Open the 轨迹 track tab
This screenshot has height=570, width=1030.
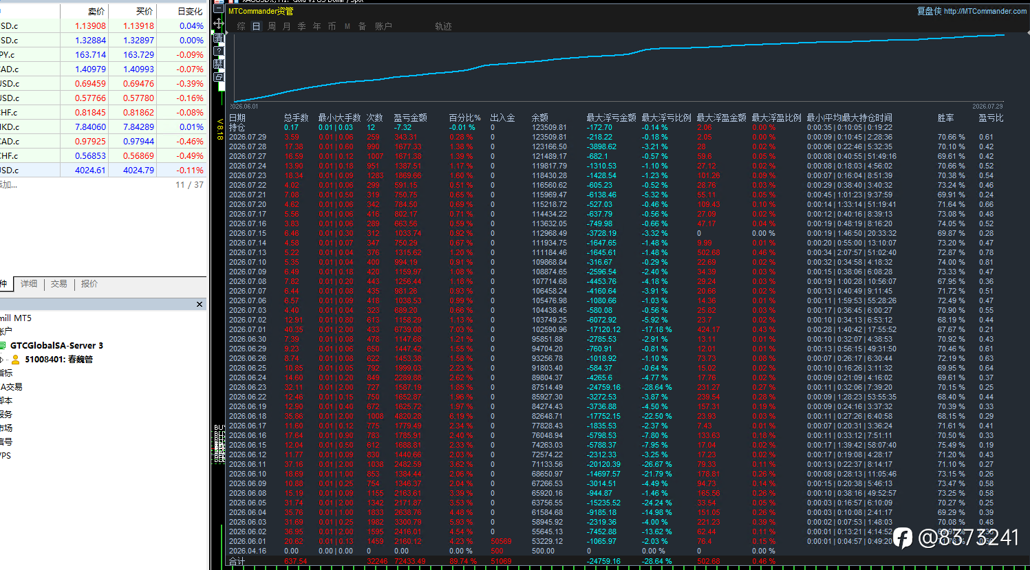click(x=443, y=26)
